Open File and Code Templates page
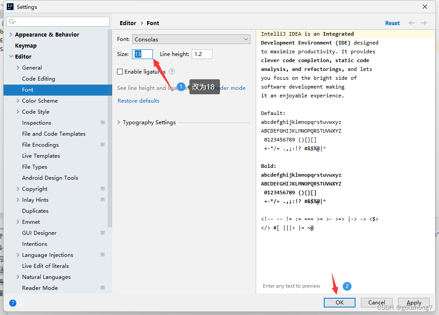This screenshot has height=315, width=439. pos(54,134)
